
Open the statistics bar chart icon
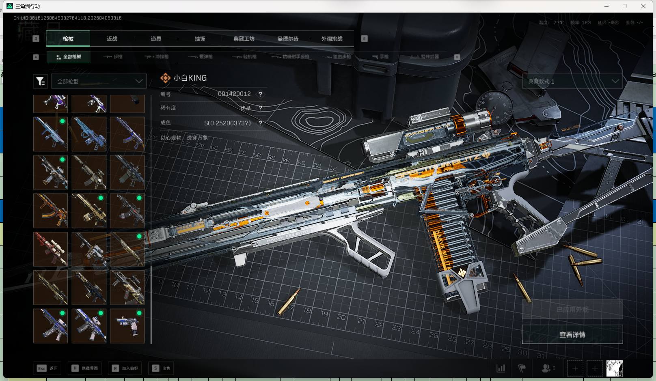tap(501, 368)
